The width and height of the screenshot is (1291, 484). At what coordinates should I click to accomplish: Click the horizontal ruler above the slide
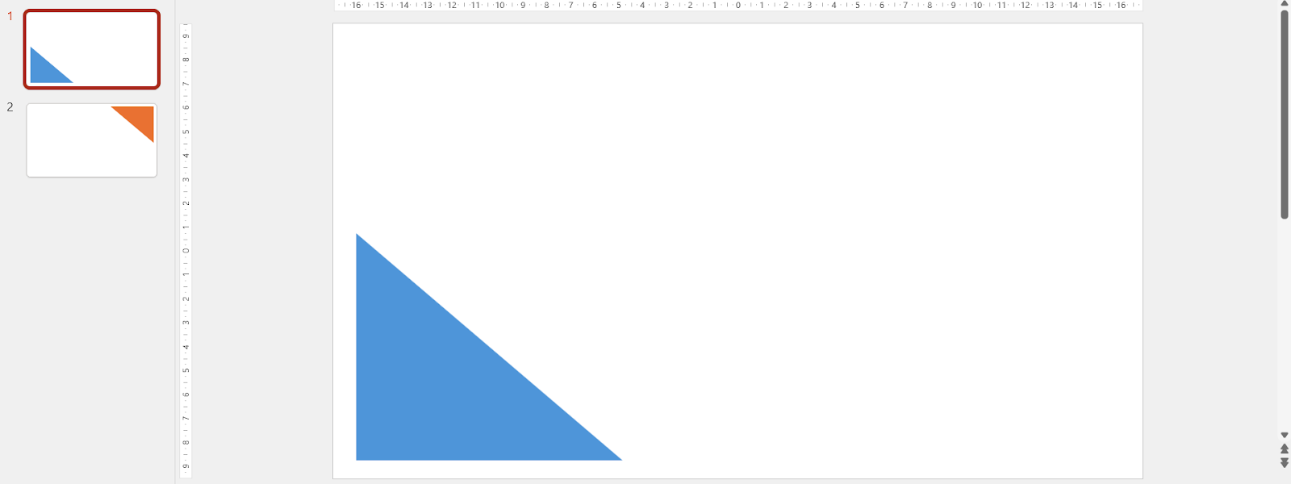click(x=738, y=6)
